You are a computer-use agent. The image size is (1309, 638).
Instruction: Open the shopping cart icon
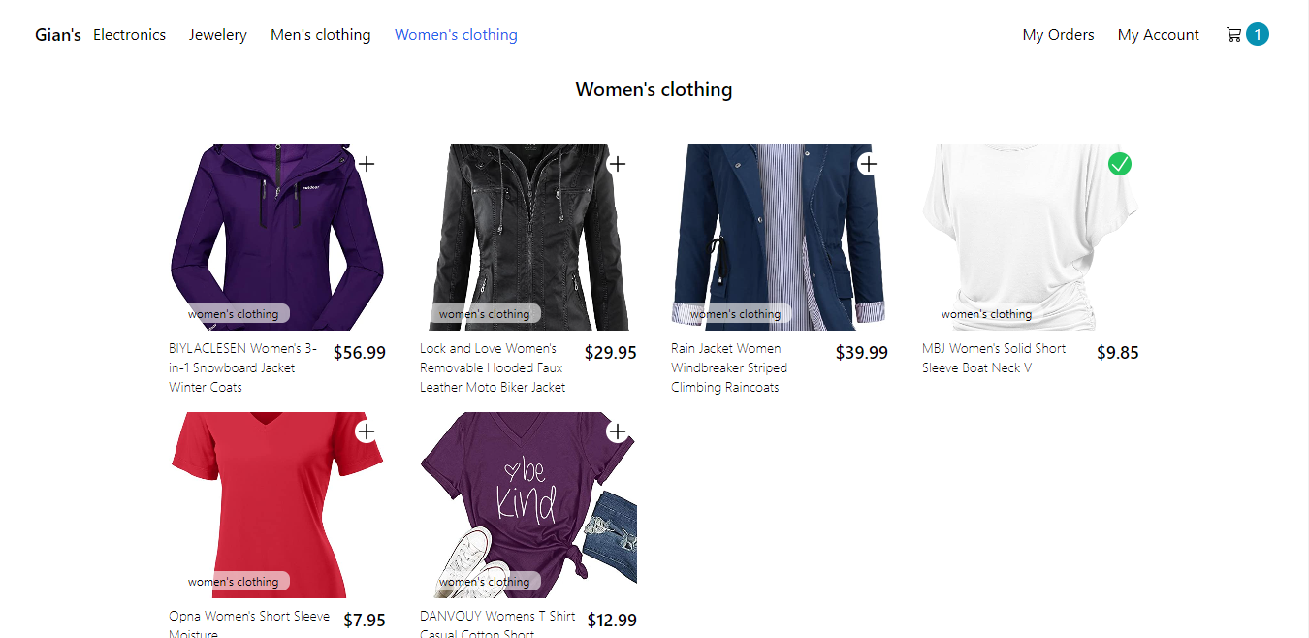pos(1233,35)
